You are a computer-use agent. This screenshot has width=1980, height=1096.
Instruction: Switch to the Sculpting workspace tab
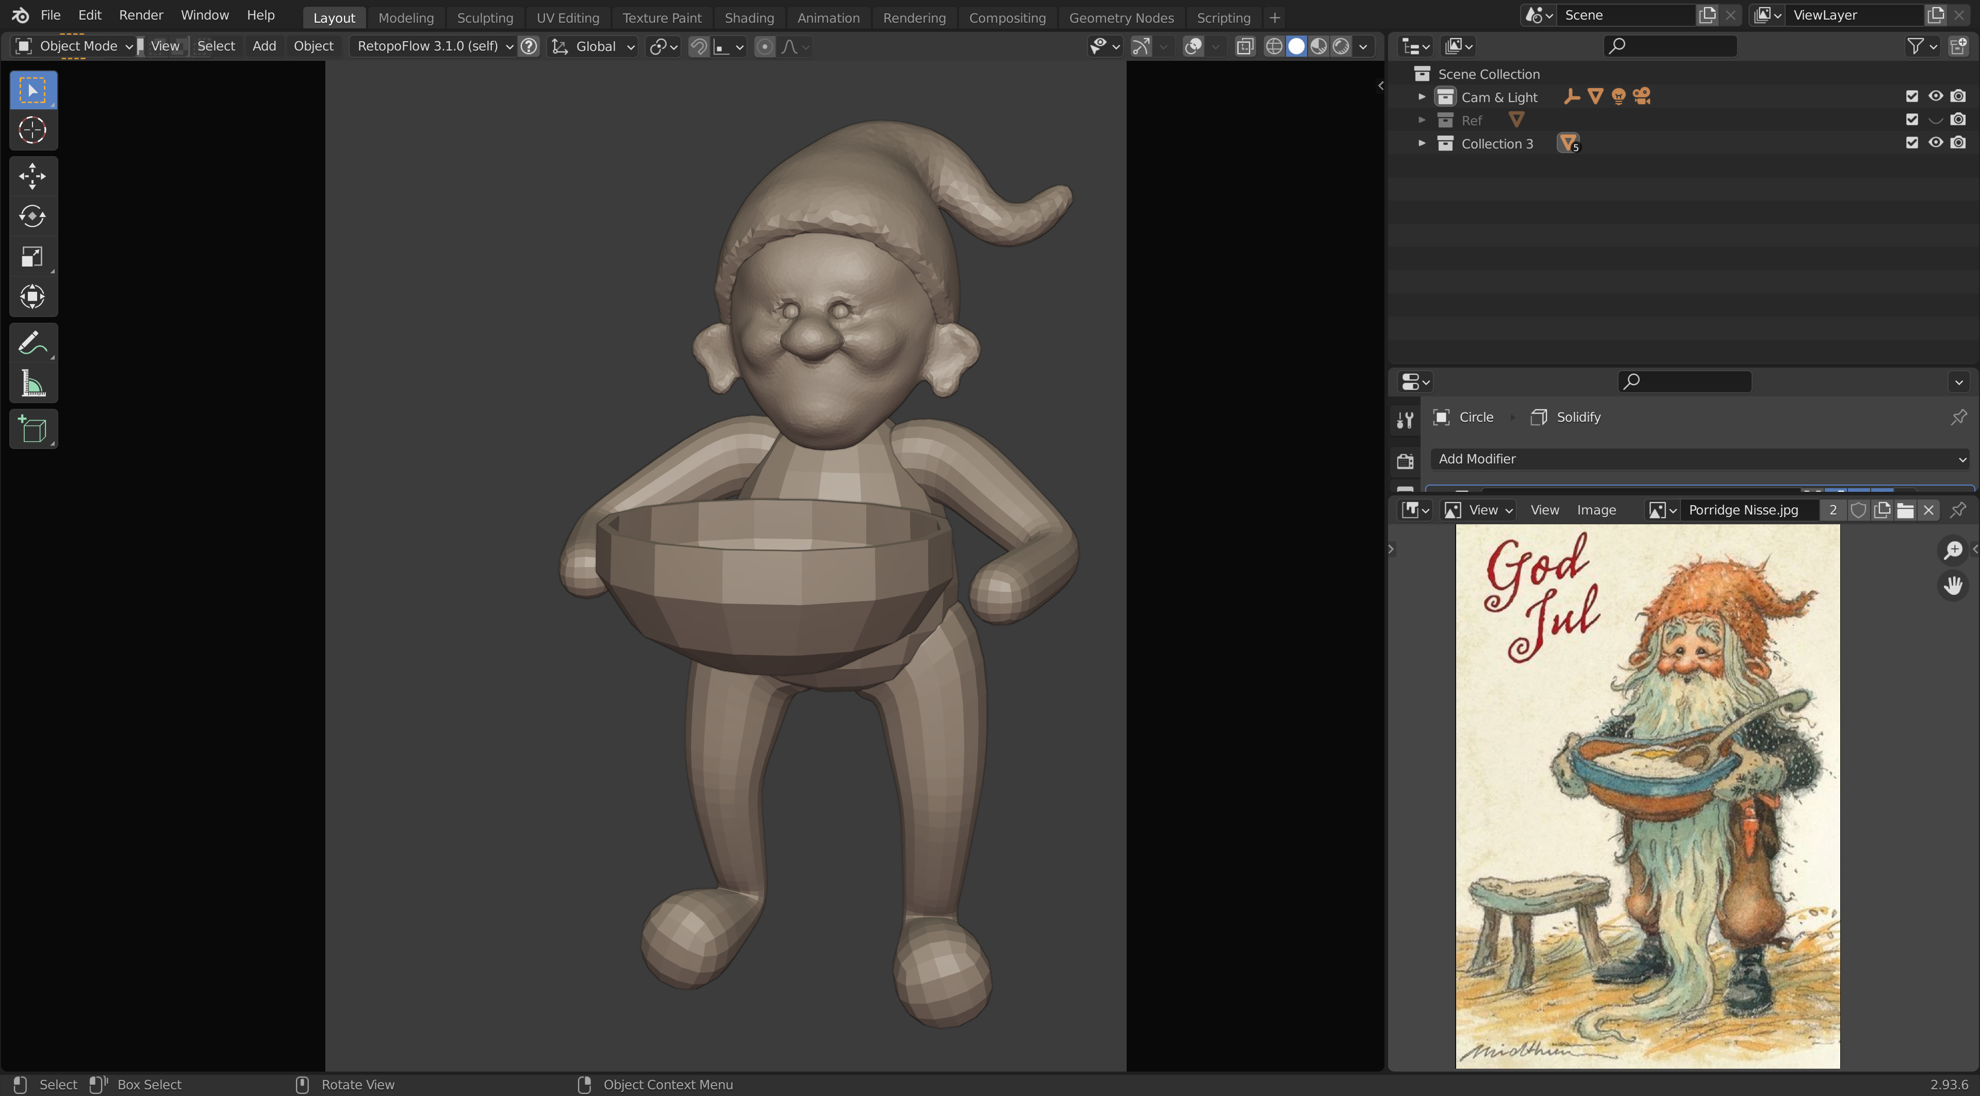(x=484, y=17)
